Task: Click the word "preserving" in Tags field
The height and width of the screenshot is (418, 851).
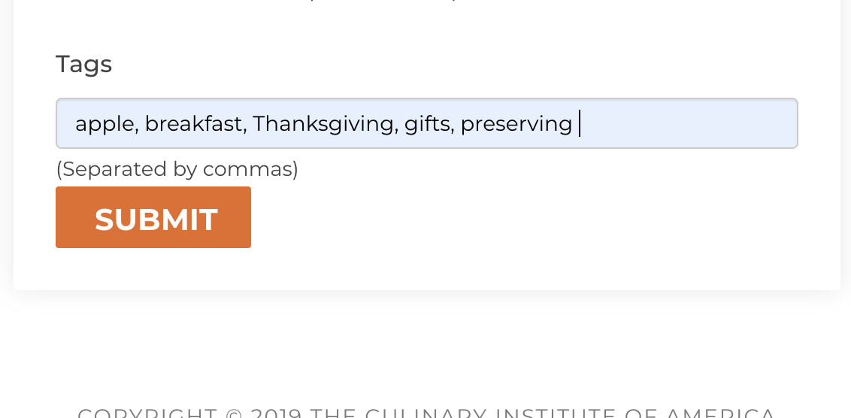Action: tap(516, 124)
